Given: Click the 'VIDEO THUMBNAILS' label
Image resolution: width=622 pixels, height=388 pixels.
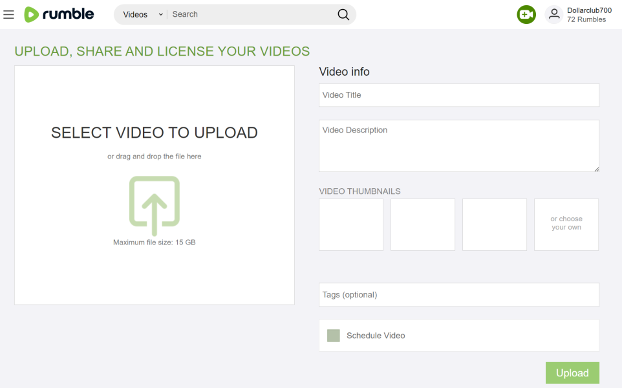Looking at the screenshot, I should [359, 191].
